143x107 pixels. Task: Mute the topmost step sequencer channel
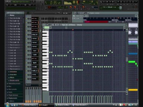(27, 19)
